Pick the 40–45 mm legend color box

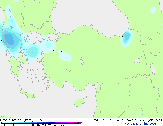70,123
